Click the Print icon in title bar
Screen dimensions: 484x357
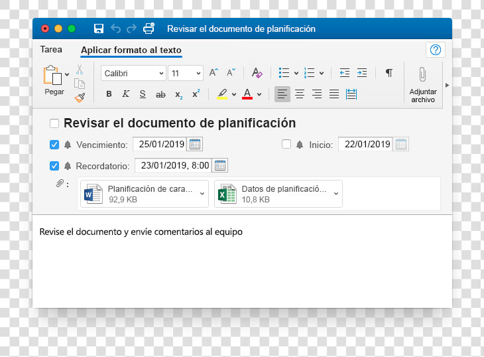pyautogui.click(x=149, y=29)
